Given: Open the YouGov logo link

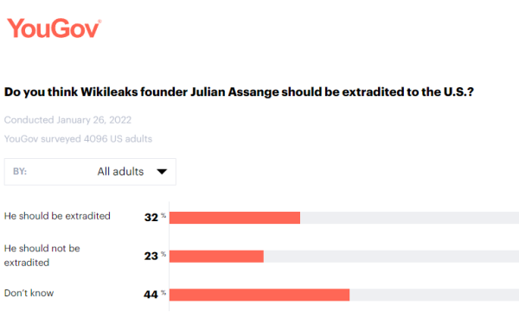Looking at the screenshot, I should coord(54,29).
